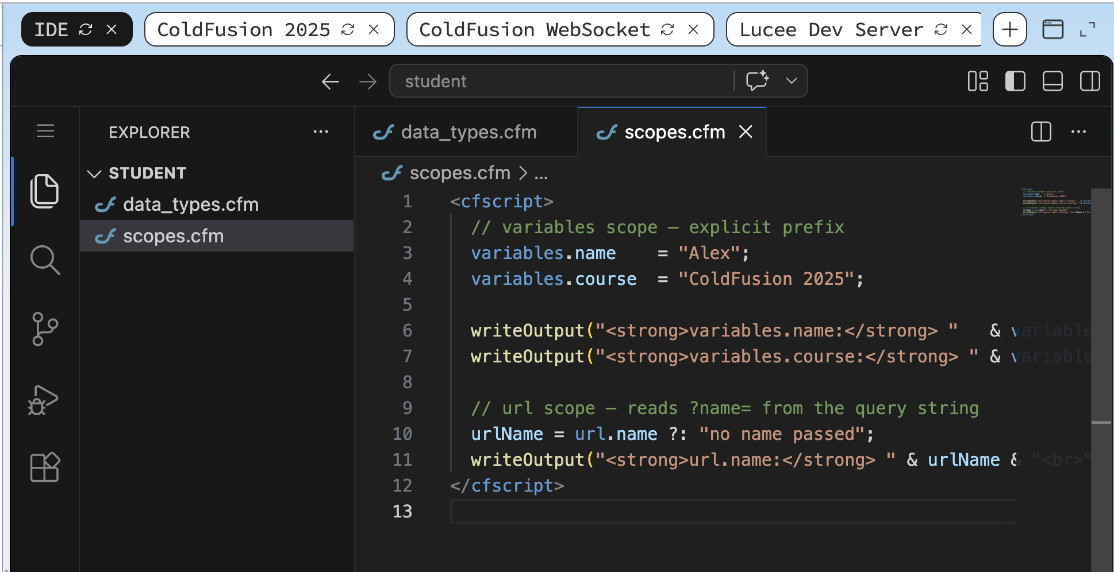The width and height of the screenshot is (1114, 572).
Task: Open the Run and Debug view
Action: pyautogui.click(x=44, y=400)
